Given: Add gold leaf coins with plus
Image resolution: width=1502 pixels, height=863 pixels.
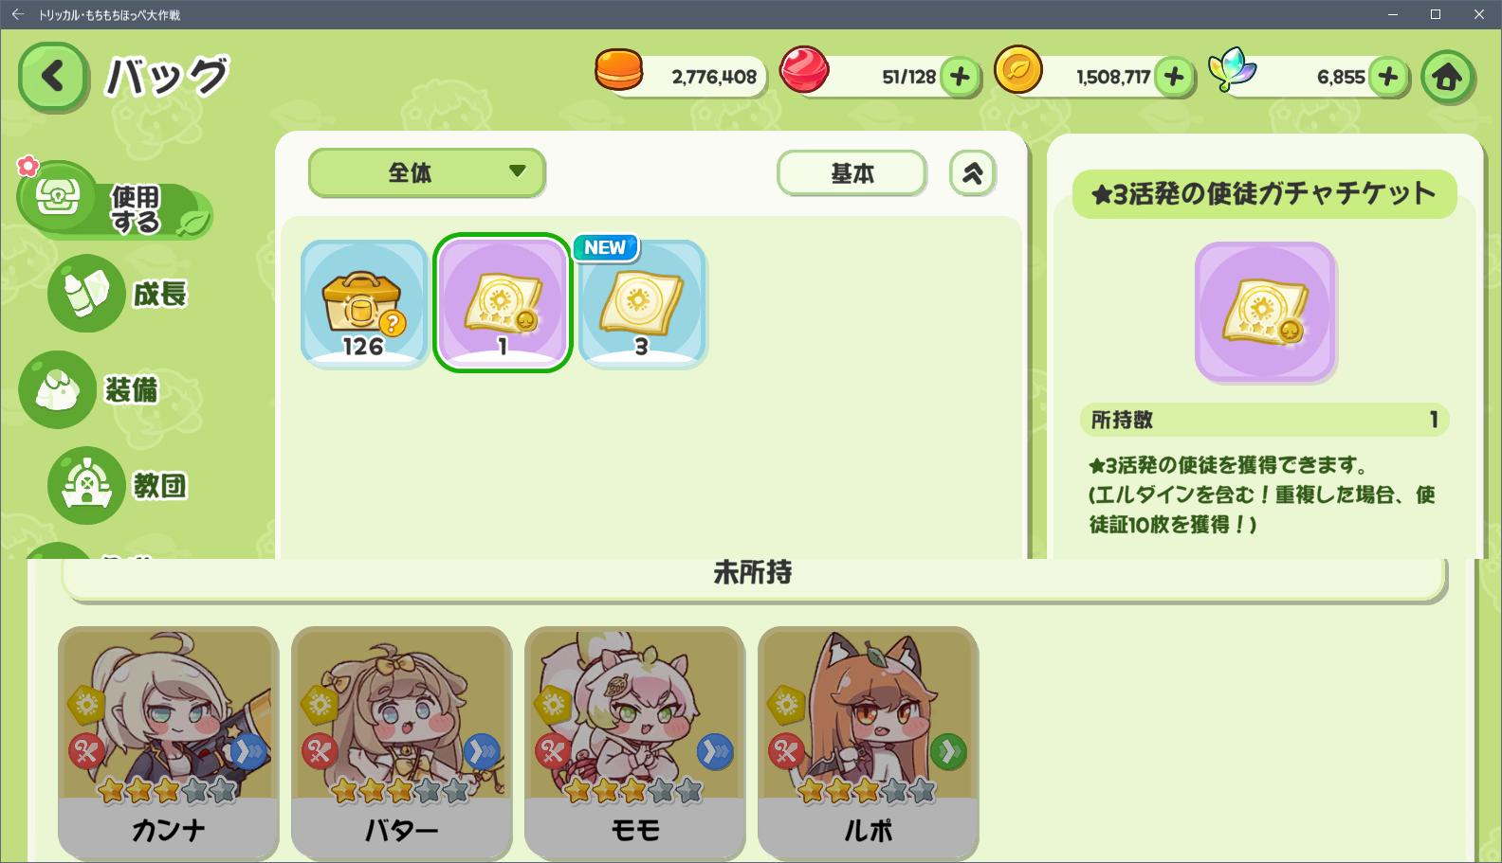Looking at the screenshot, I should [1174, 77].
